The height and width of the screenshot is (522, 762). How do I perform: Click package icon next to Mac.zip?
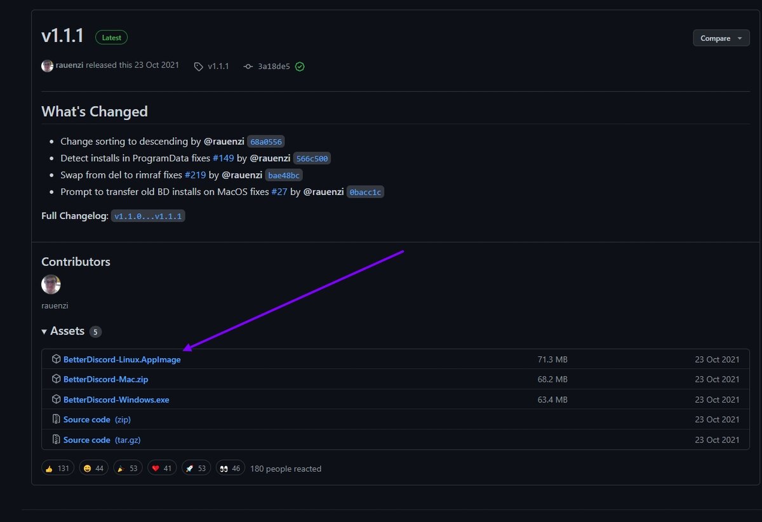pos(56,379)
